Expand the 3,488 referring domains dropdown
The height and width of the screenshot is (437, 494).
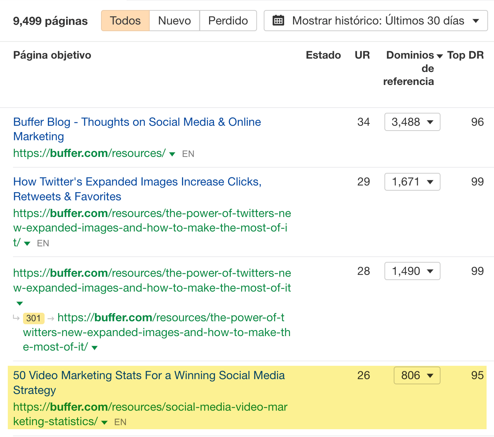412,122
